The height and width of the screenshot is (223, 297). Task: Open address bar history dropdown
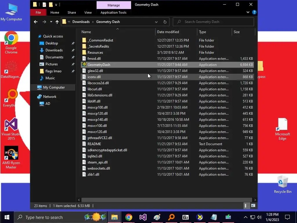click(156, 22)
